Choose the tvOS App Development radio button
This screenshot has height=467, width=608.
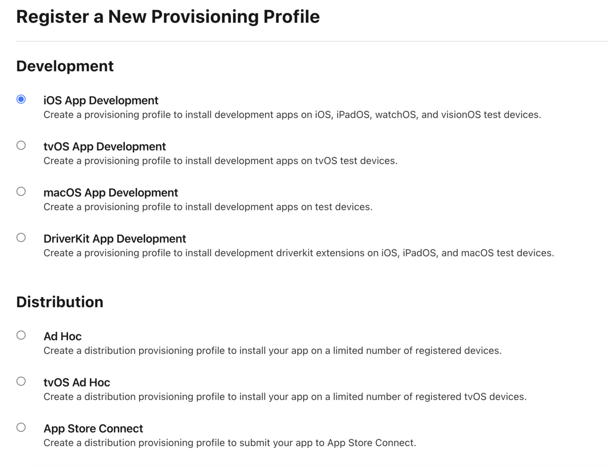tap(21, 145)
